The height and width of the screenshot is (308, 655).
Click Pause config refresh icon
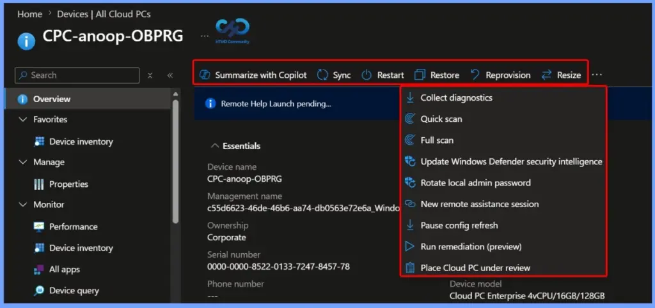pyautogui.click(x=410, y=225)
